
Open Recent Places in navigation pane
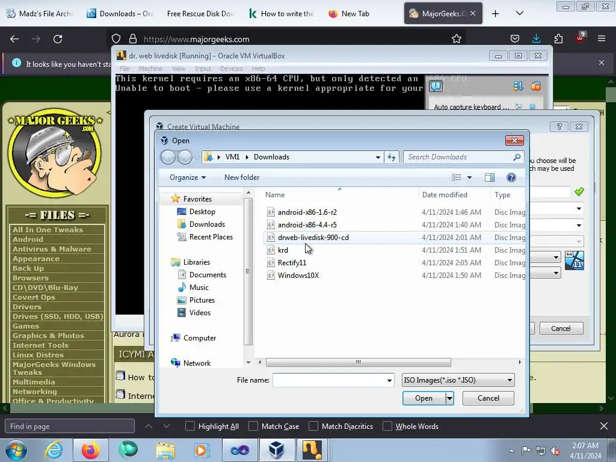click(211, 236)
